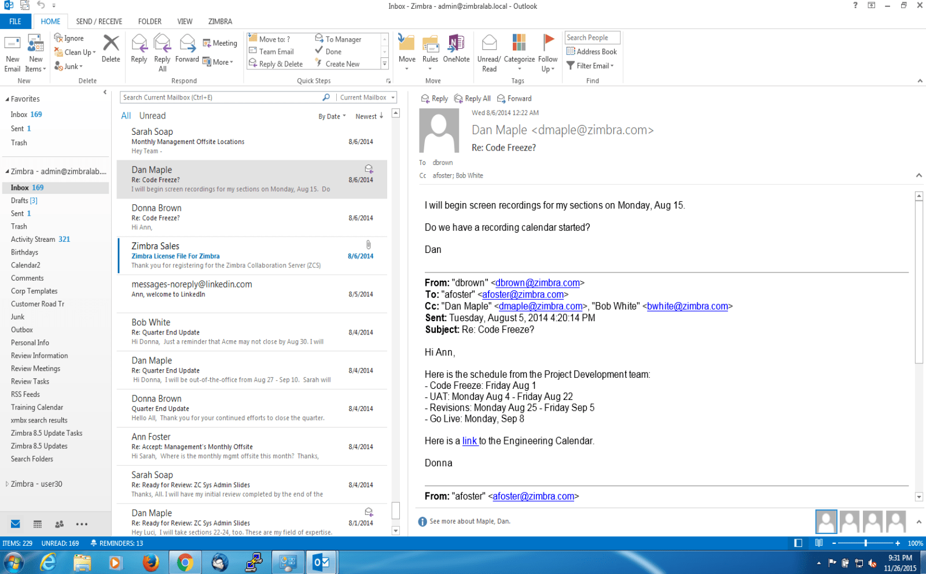This screenshot has height=574, width=926.
Task: Open Filter Email dropdown
Action: [x=590, y=66]
